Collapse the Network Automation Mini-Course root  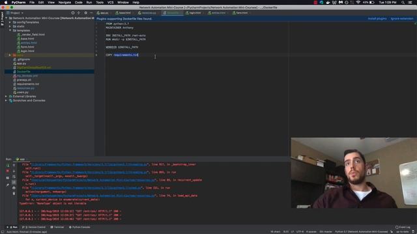click(x=7, y=18)
